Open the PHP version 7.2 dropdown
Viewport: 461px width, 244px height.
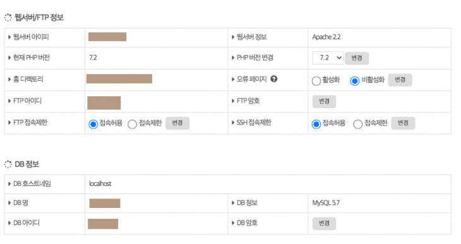point(328,58)
